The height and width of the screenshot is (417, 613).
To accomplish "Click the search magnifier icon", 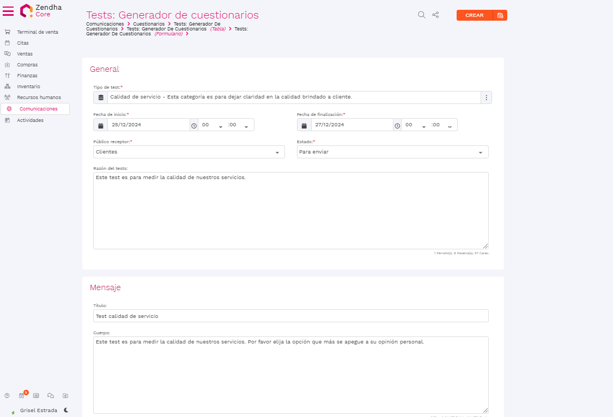I will pyautogui.click(x=421, y=15).
